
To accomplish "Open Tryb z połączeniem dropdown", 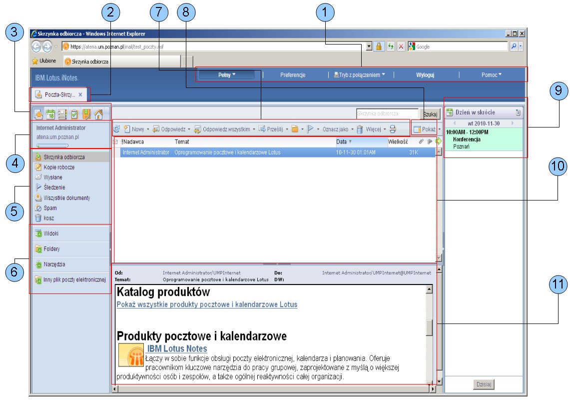I will tap(359, 74).
